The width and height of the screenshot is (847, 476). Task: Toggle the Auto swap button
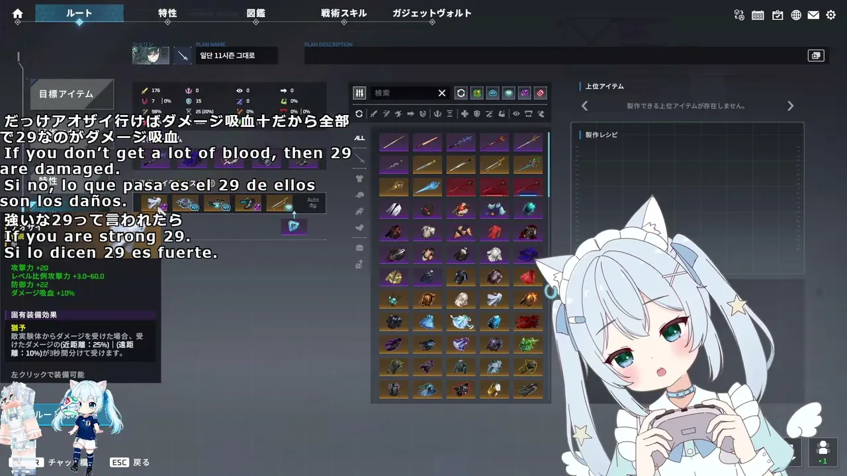[x=313, y=203]
